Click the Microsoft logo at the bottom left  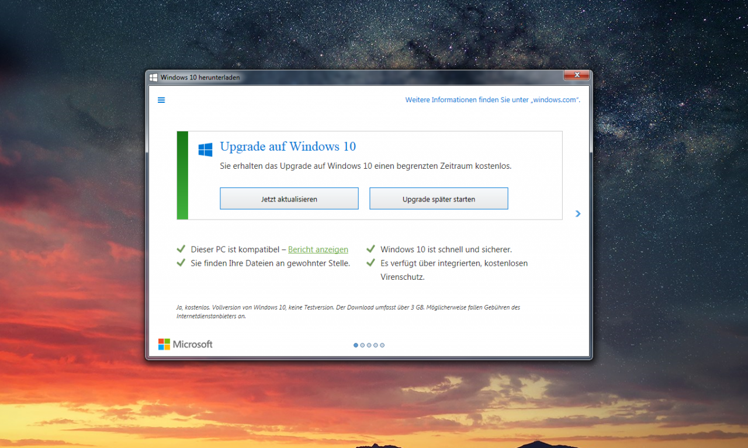(185, 345)
